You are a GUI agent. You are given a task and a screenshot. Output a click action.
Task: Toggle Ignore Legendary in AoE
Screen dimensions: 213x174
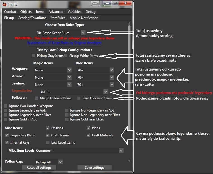coord(6,110)
